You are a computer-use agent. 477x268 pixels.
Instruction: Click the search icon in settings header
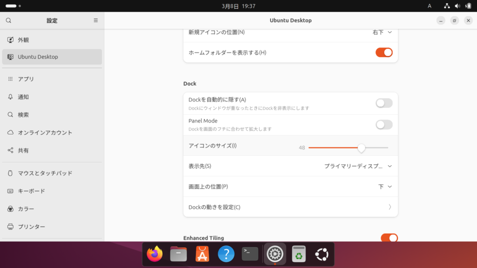8,20
